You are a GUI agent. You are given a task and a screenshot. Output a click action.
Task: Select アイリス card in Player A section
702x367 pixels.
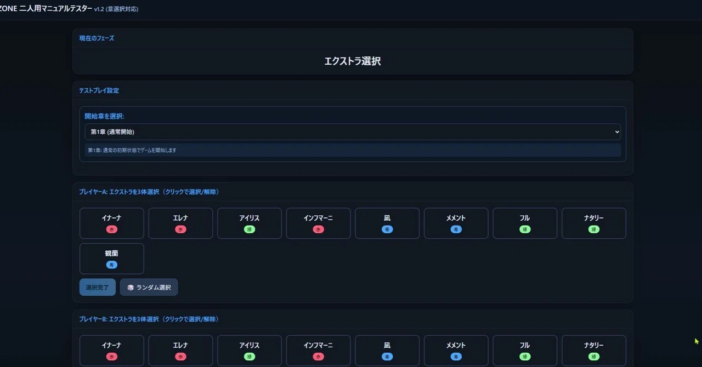[x=250, y=223]
